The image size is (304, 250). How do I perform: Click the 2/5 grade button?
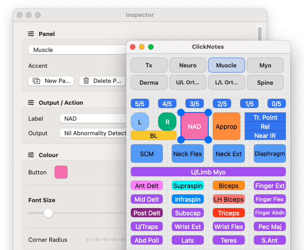(x=222, y=104)
